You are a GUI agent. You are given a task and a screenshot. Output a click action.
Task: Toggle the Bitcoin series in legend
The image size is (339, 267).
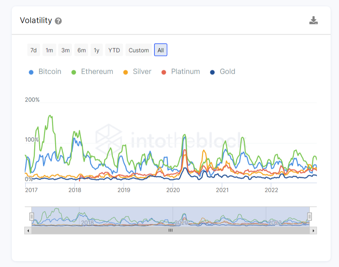pos(45,71)
